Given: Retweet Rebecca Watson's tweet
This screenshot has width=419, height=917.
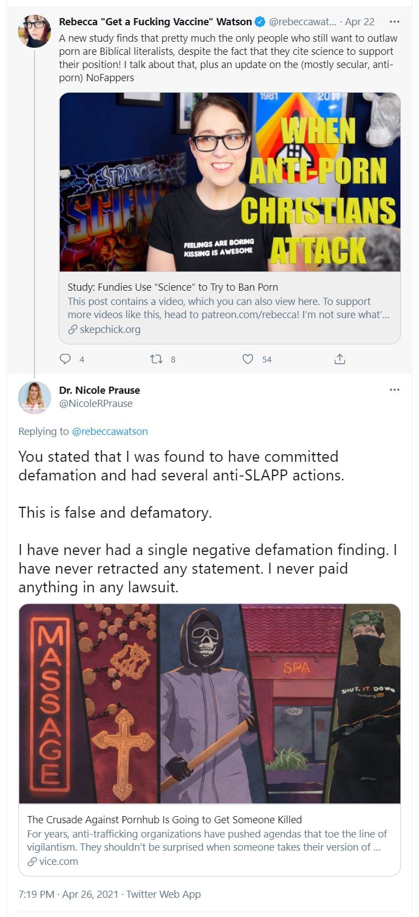Looking at the screenshot, I should pos(156,359).
